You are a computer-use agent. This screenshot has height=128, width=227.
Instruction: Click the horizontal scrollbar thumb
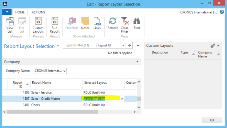point(52,112)
